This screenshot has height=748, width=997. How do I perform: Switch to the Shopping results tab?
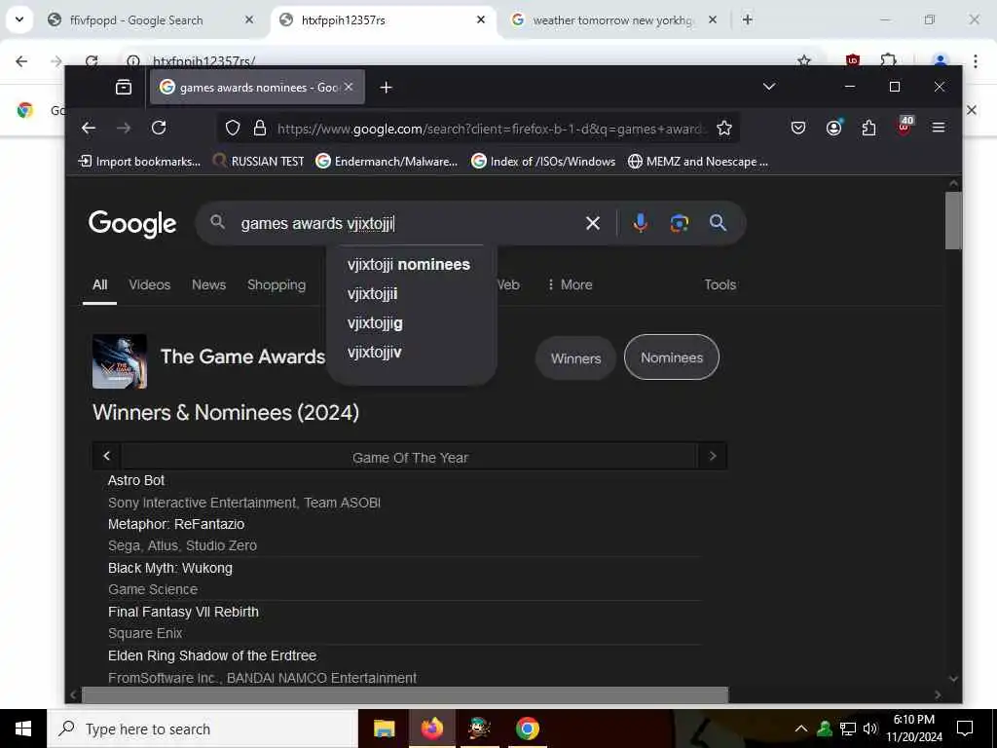tap(277, 284)
